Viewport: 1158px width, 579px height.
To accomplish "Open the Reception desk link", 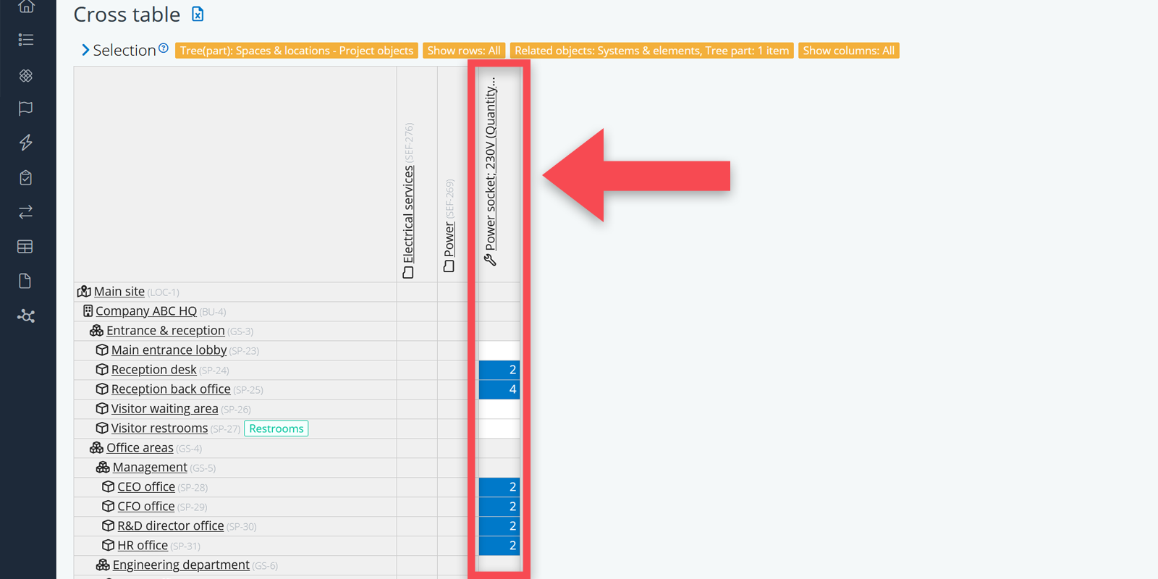I will point(153,370).
